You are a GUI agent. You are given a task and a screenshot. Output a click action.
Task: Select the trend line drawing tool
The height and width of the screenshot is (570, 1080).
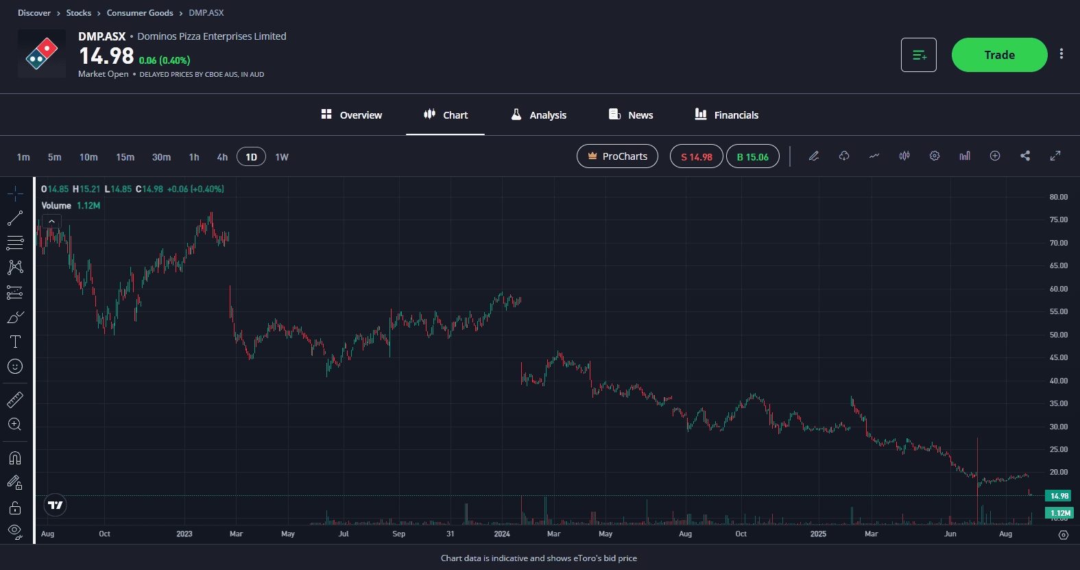click(x=15, y=219)
